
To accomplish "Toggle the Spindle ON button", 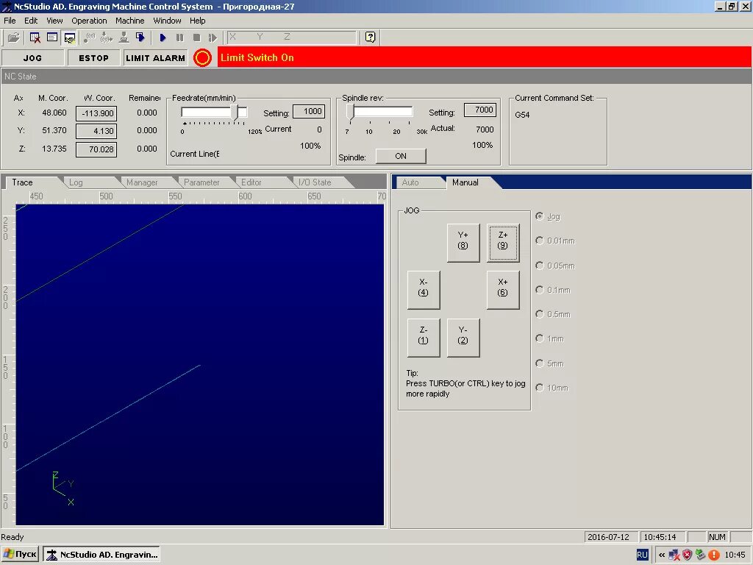I will [401, 156].
